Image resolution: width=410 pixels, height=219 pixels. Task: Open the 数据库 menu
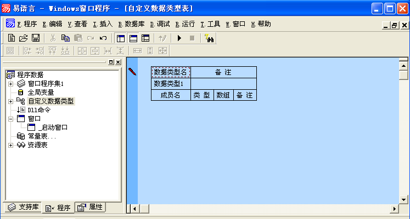click(x=131, y=24)
